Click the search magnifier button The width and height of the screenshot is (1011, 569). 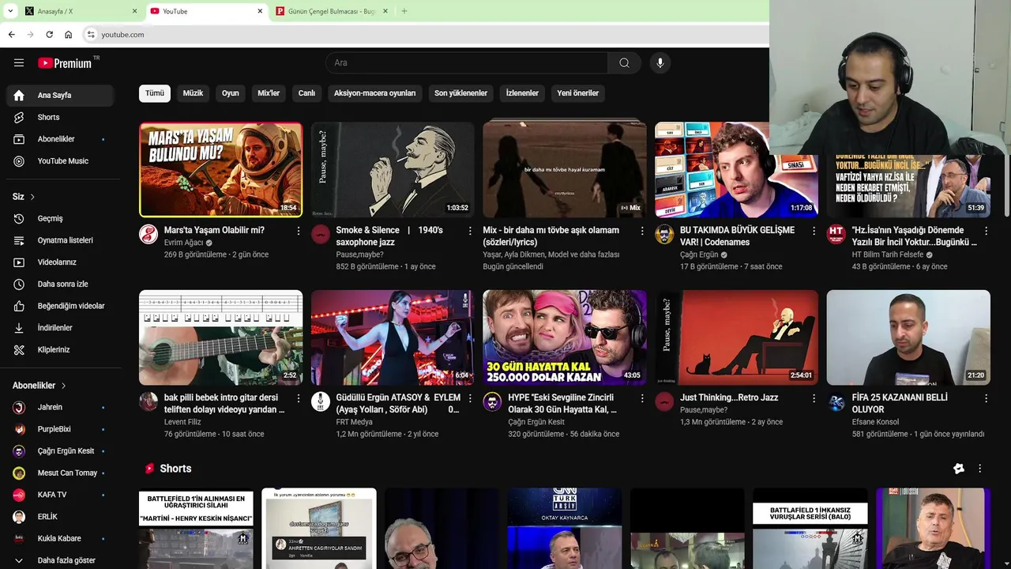(624, 62)
